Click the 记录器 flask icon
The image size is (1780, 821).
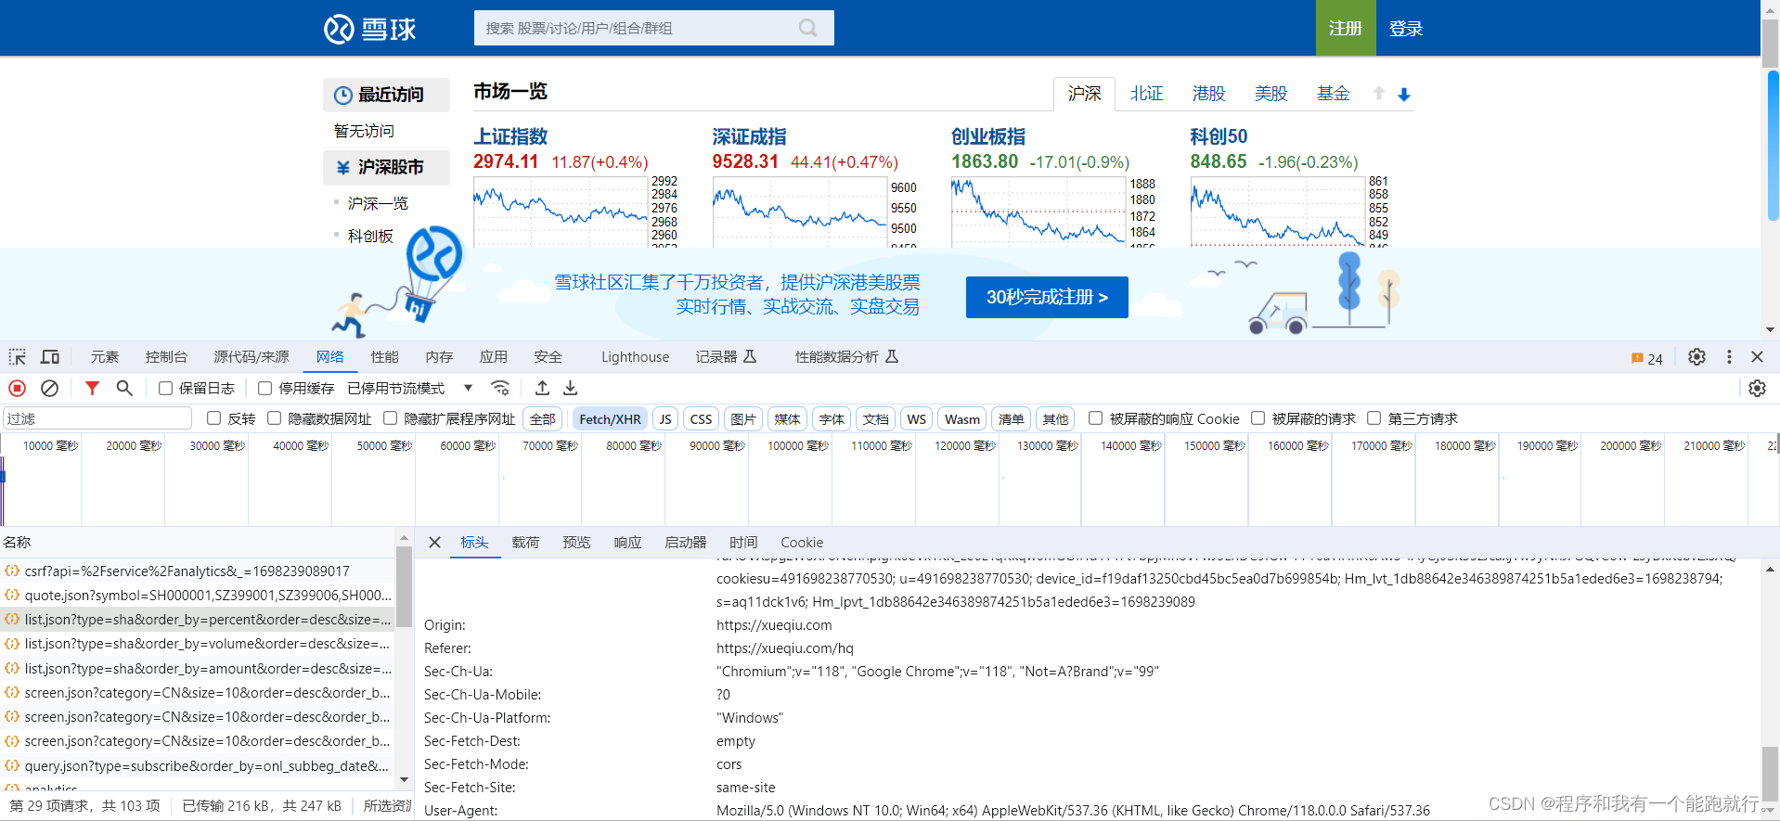coord(751,357)
